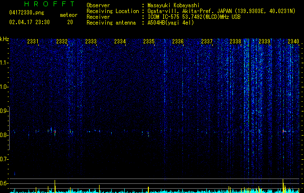Click the 2331 time marker
This screenshot has height=193, width=304.
32,41
